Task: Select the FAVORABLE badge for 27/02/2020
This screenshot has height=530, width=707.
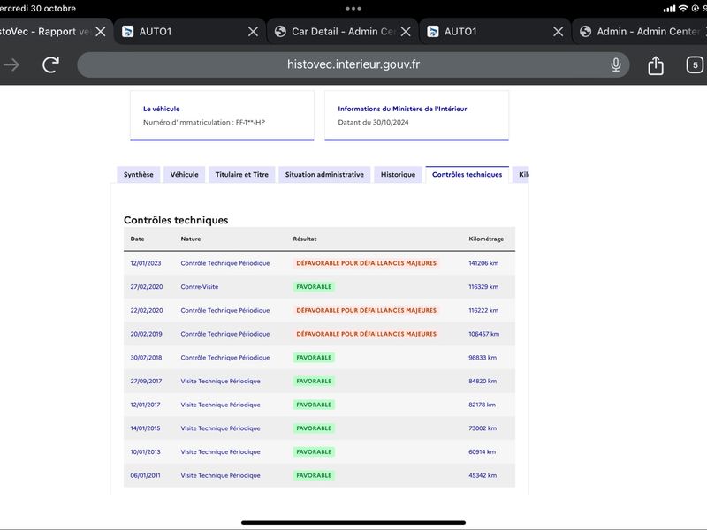Action: [314, 286]
